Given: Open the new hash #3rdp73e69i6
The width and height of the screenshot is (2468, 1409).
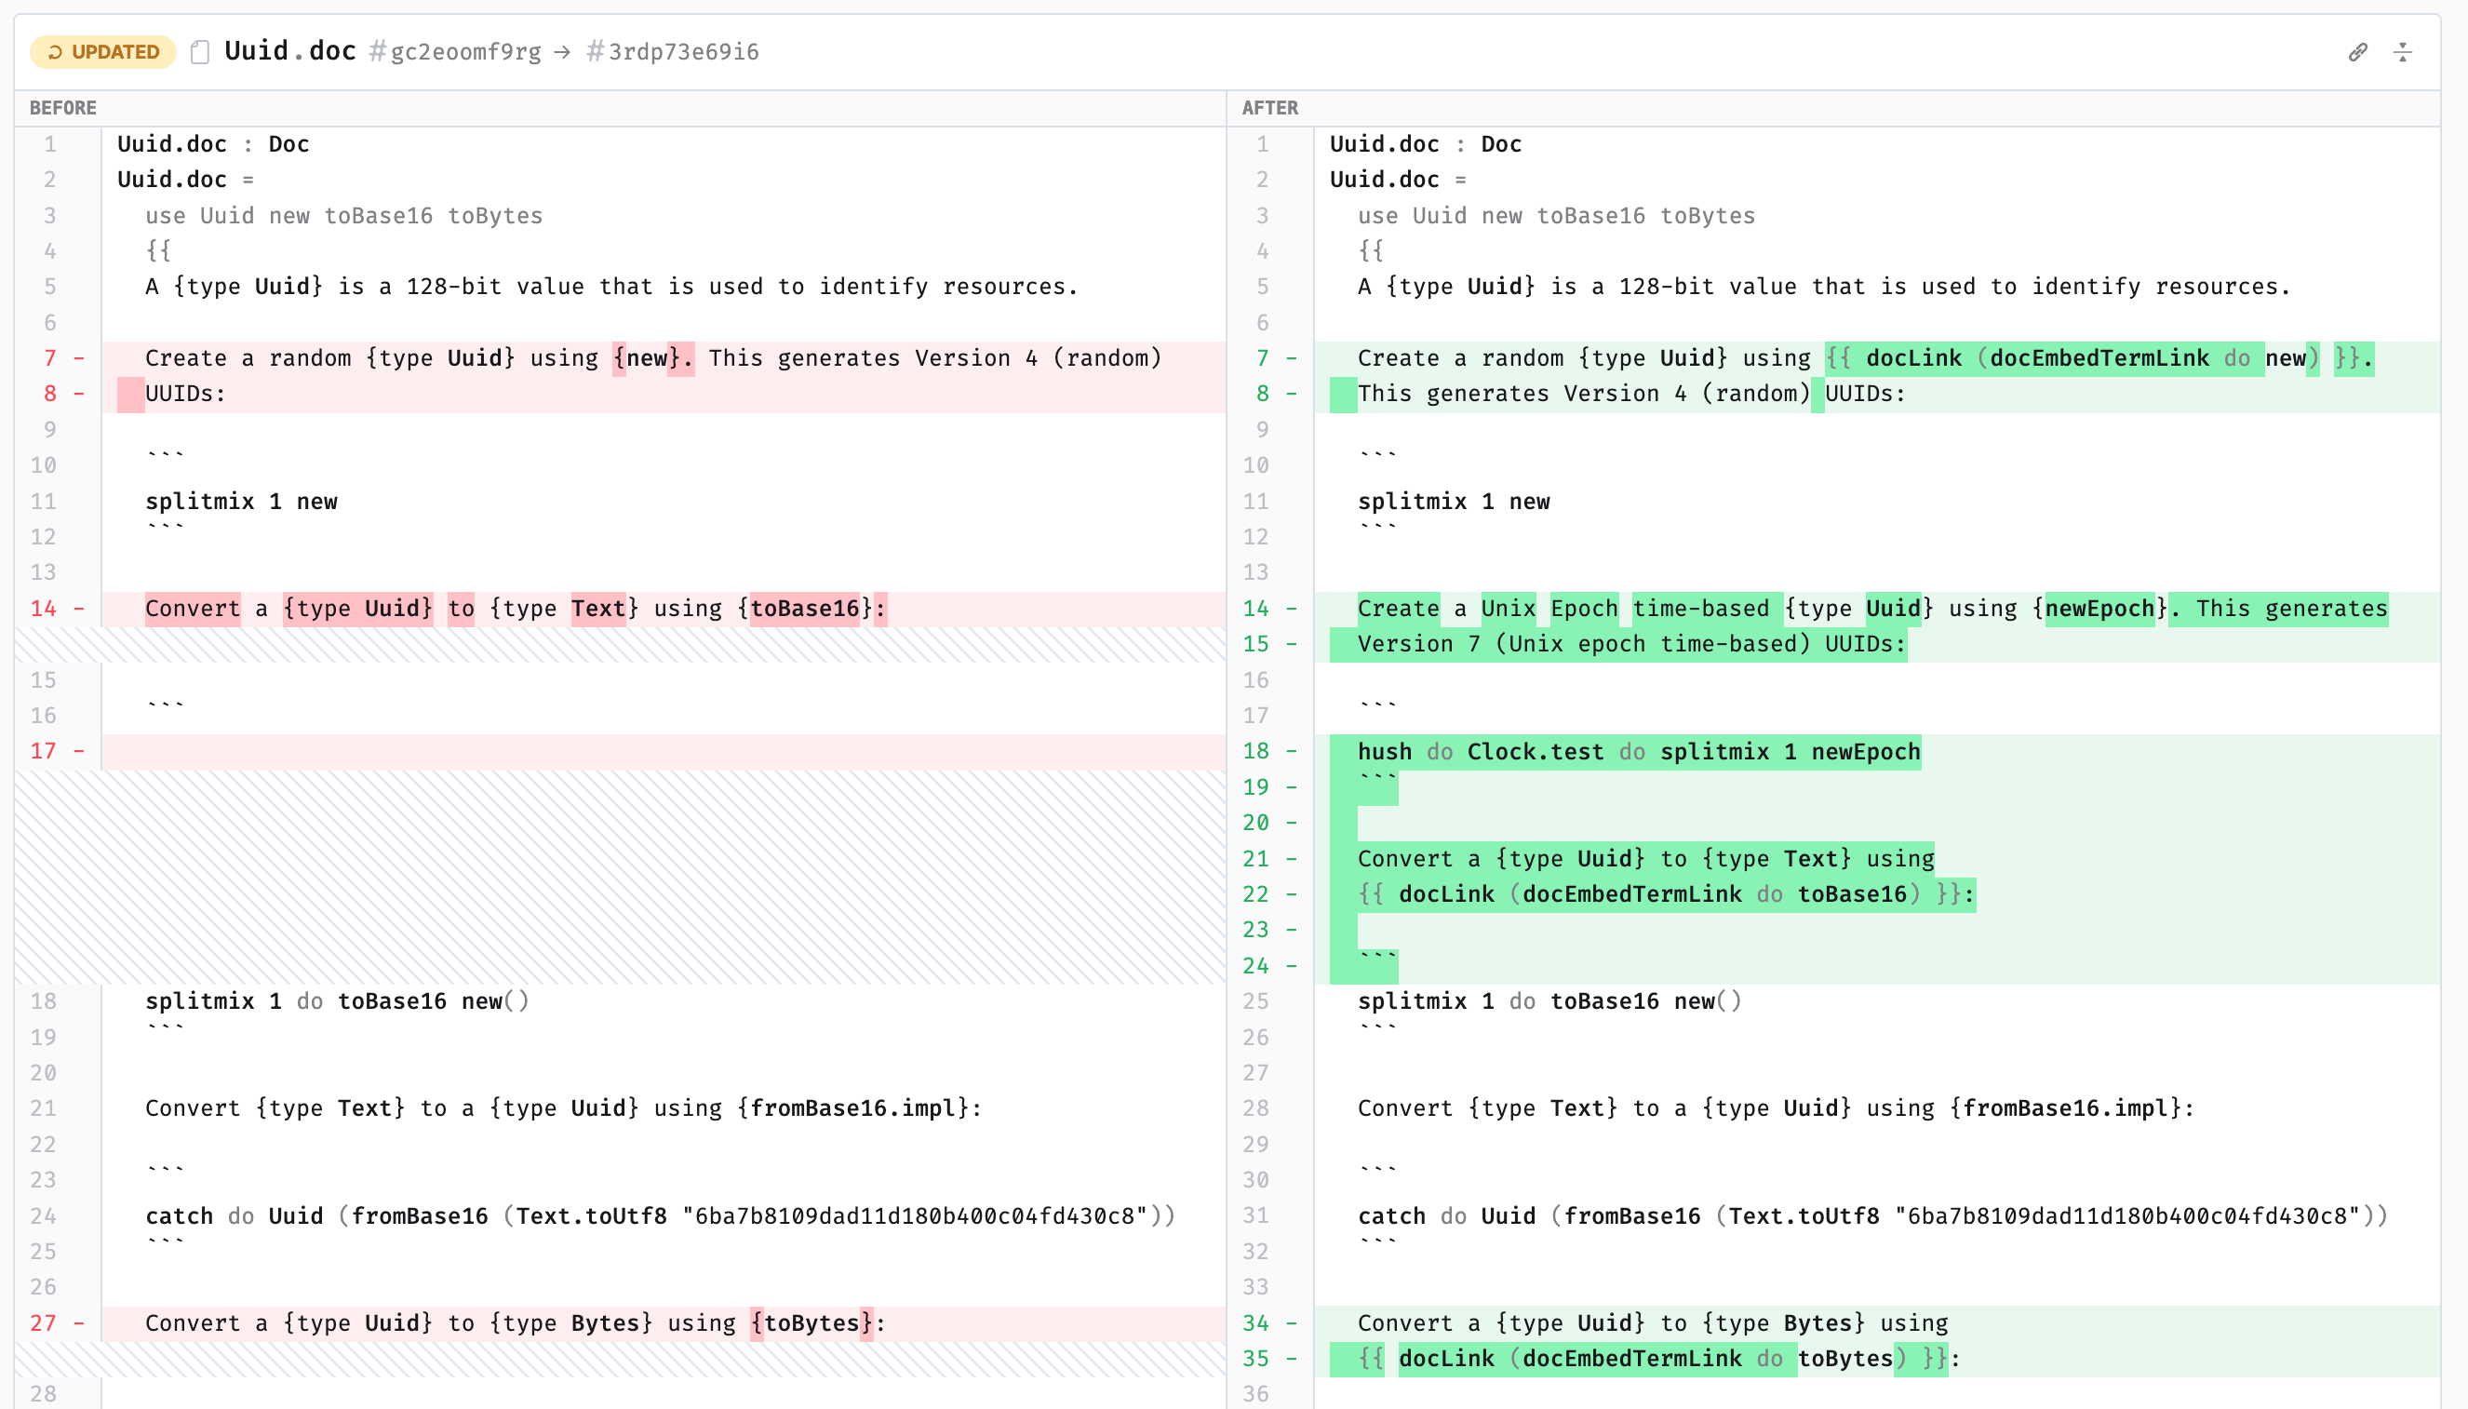Looking at the screenshot, I should coord(674,52).
